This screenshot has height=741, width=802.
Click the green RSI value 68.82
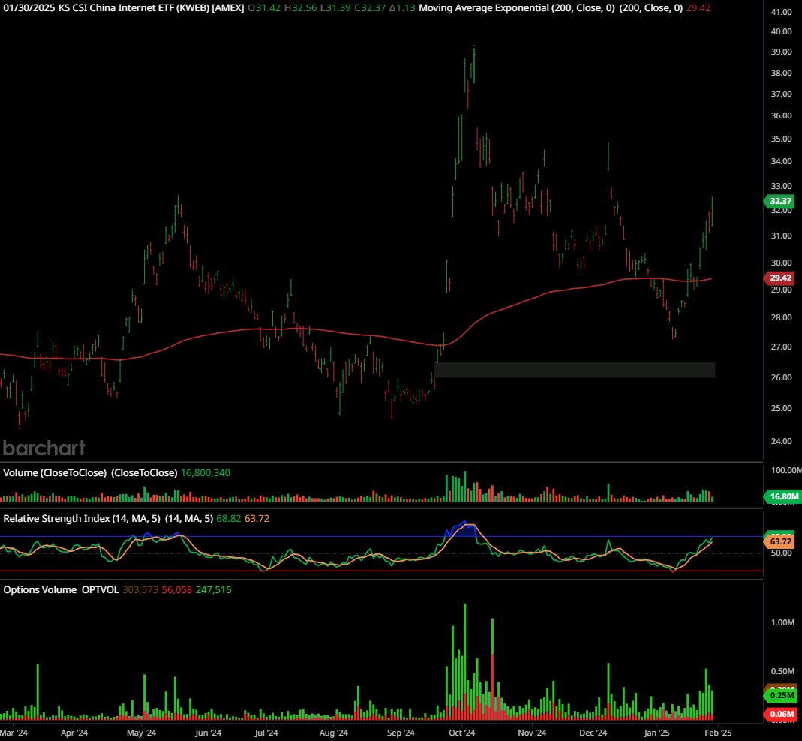click(x=228, y=518)
